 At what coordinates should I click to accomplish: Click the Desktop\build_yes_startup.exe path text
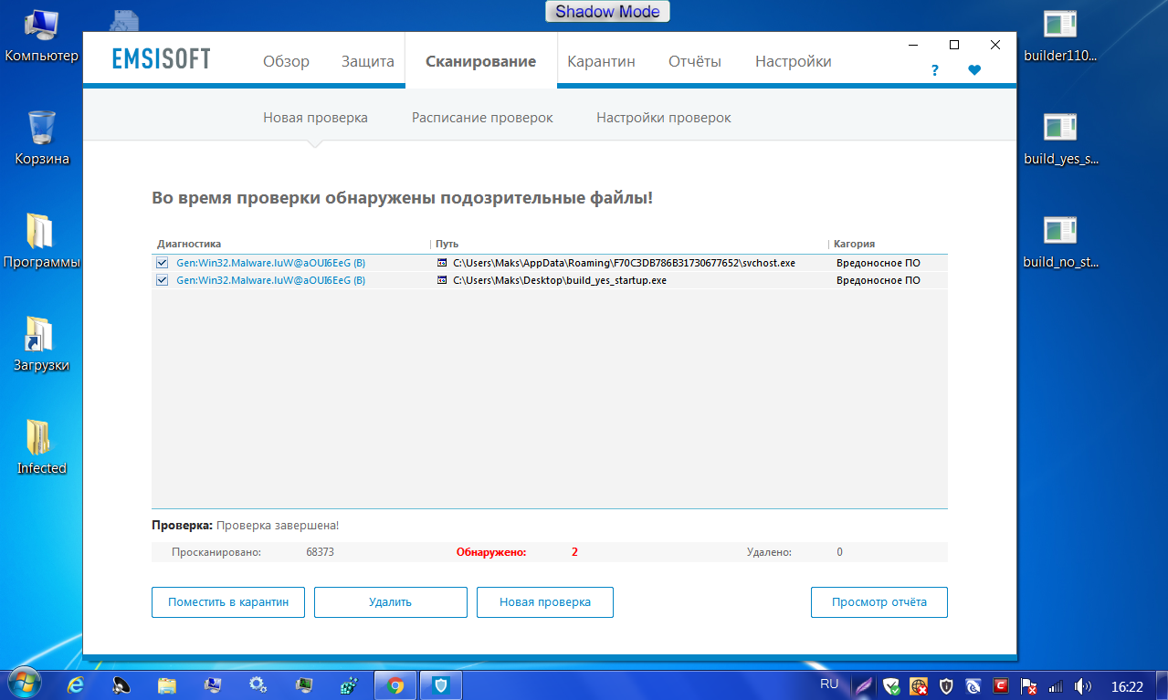tap(560, 280)
